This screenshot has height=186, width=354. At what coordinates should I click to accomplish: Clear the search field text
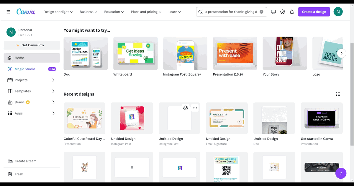261,12
